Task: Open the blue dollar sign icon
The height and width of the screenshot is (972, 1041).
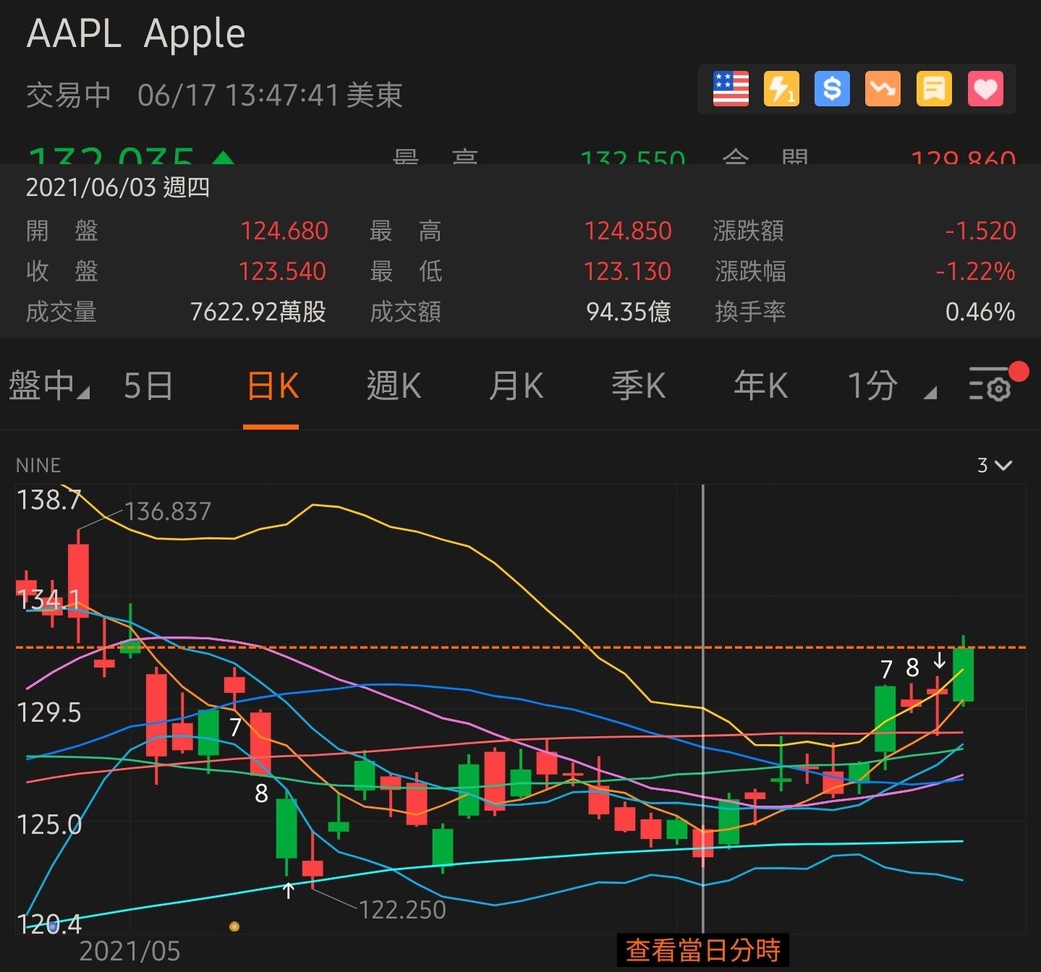Action: 832,89
